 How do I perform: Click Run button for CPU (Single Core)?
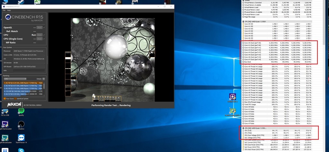(40, 39)
